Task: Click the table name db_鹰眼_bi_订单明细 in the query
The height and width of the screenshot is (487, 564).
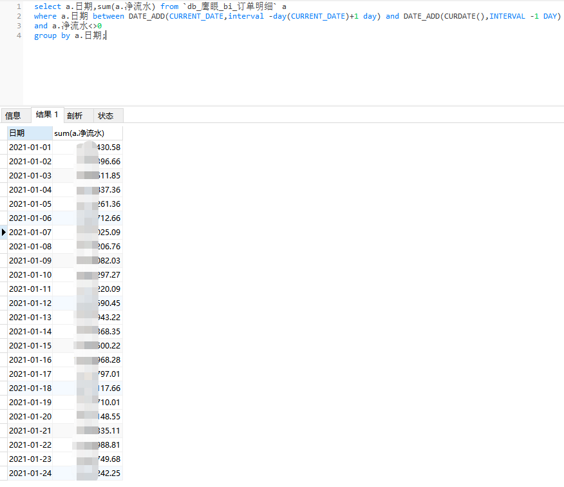Action: 230,6
